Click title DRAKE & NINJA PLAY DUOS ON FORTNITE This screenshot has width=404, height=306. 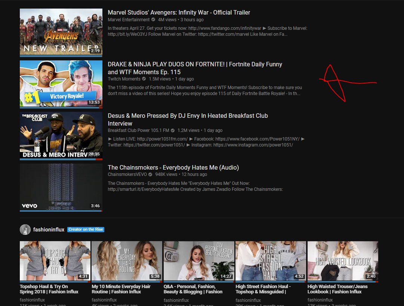pyautogui.click(x=195, y=68)
